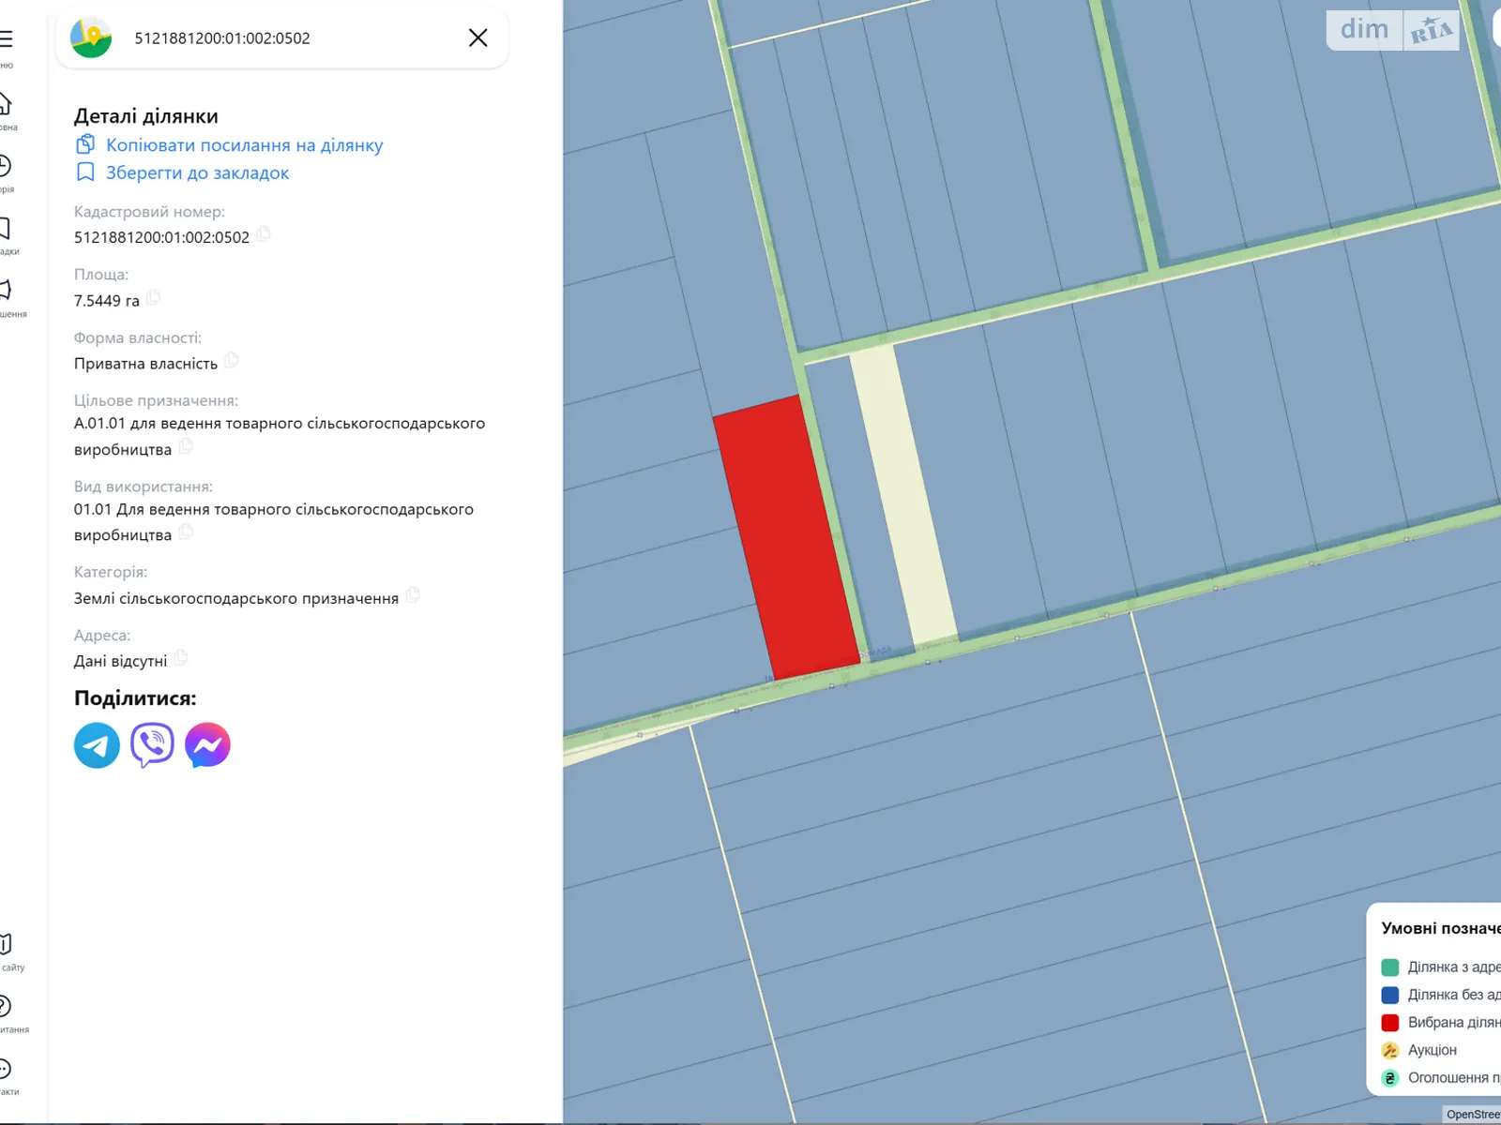Image resolution: width=1501 pixels, height=1125 pixels.
Task: Share the parcel via Viber
Action: tap(152, 745)
